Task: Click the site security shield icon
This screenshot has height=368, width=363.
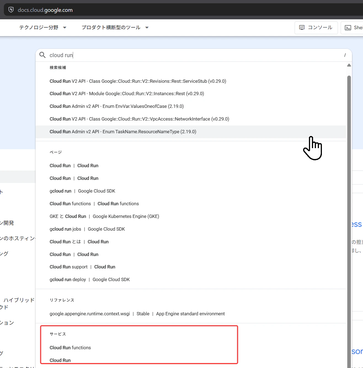Action: click(x=11, y=10)
